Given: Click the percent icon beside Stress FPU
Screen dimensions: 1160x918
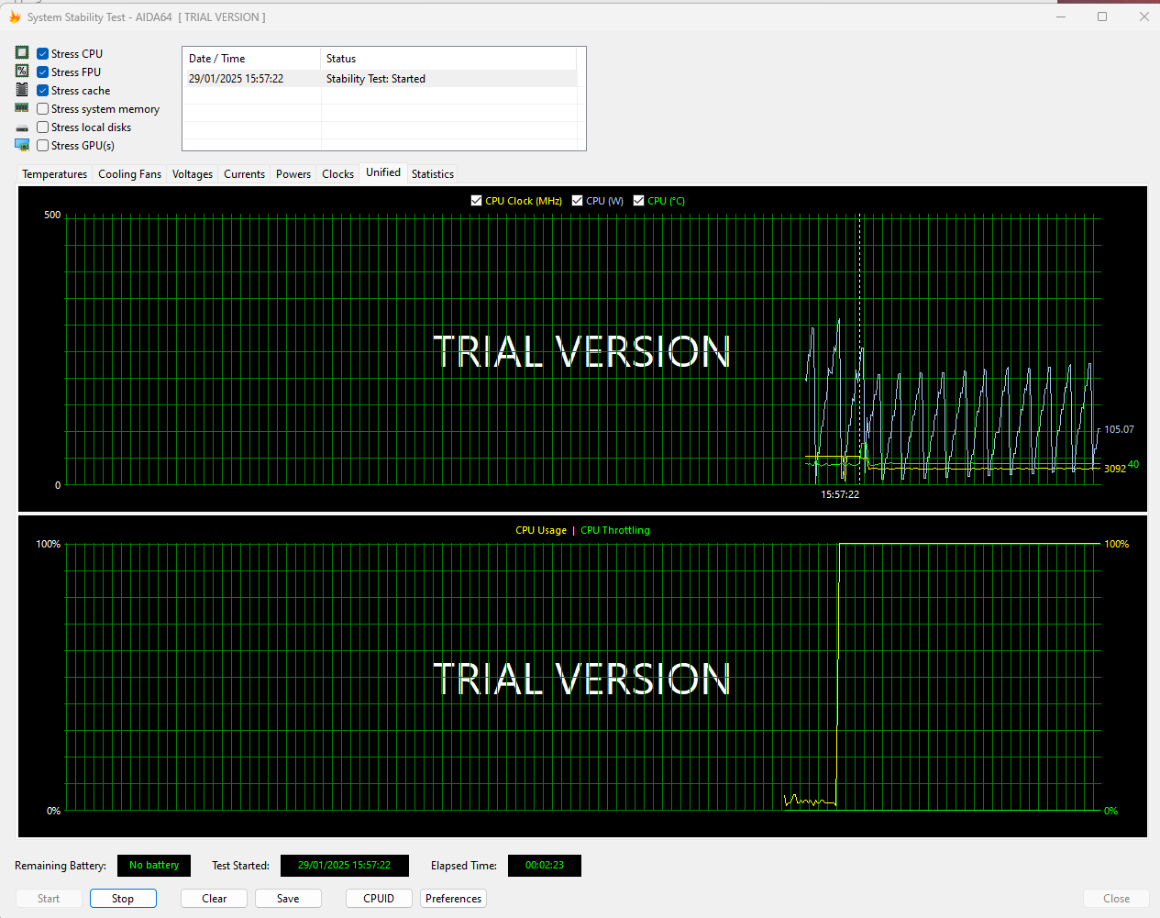Looking at the screenshot, I should point(22,72).
